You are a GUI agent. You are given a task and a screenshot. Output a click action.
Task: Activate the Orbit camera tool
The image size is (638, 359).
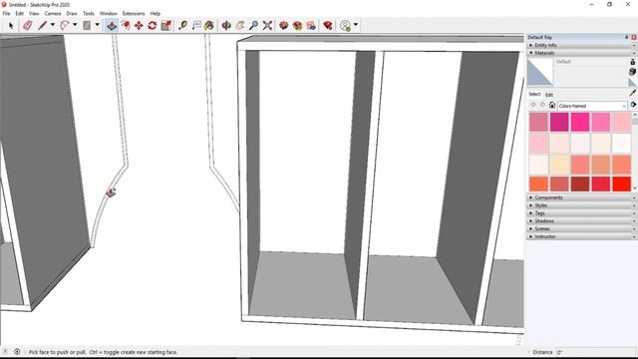pyautogui.click(x=226, y=26)
